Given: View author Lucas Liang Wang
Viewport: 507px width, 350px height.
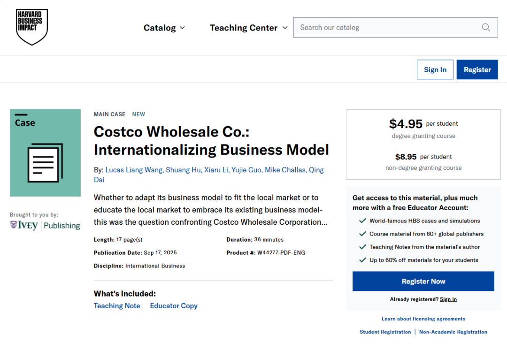Looking at the screenshot, I should [134, 170].
